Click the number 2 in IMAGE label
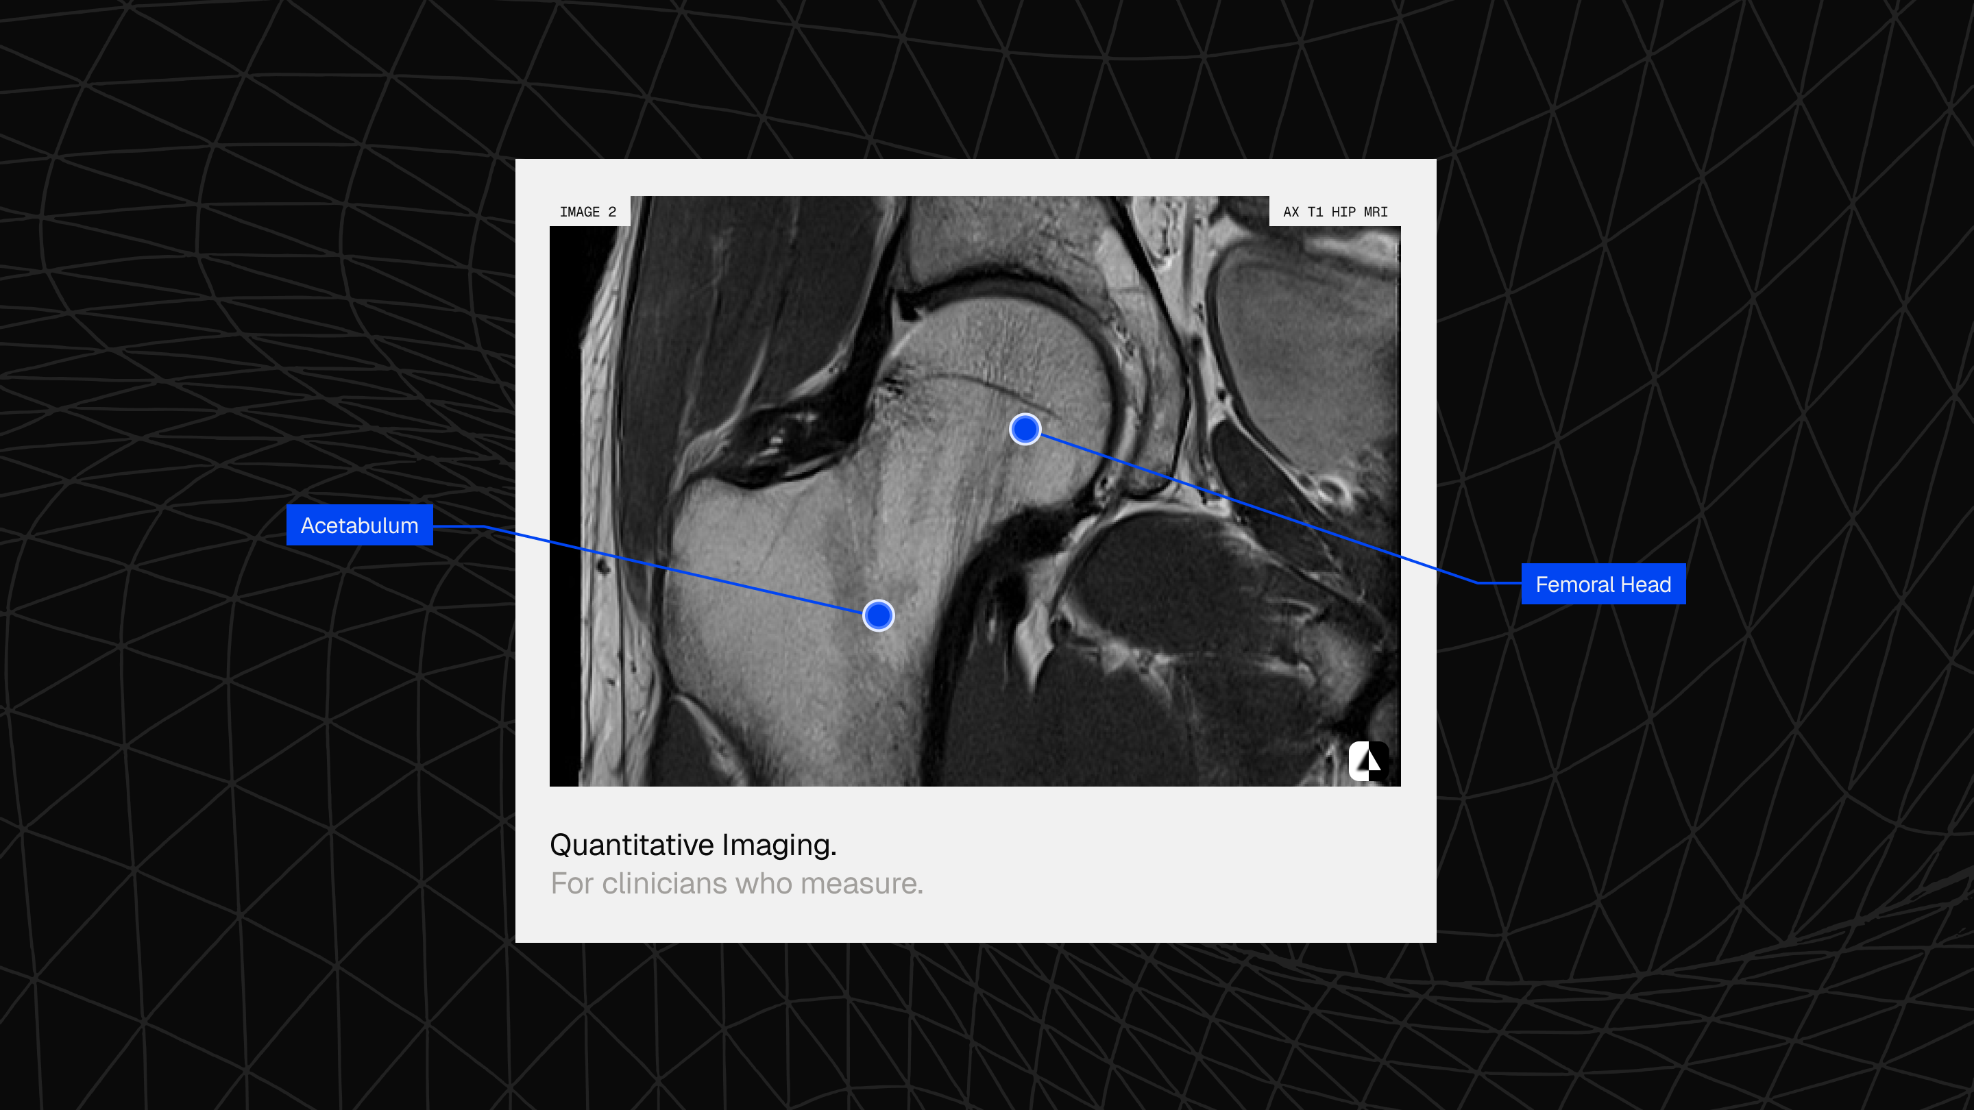The height and width of the screenshot is (1110, 1974). [611, 212]
